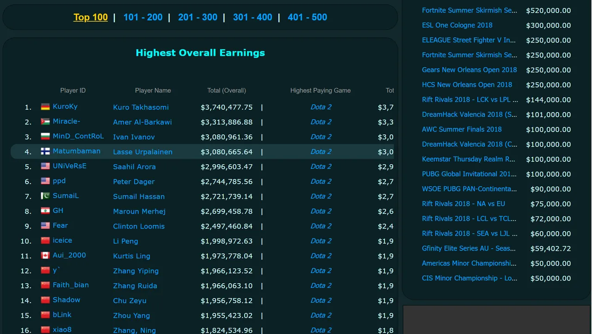Open Dota 2 link in bLink row
Image resolution: width=592 pixels, height=334 pixels.
click(321, 316)
